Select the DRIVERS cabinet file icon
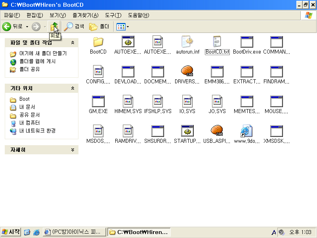The width and height of the screenshot is (317, 238). tap(187, 72)
